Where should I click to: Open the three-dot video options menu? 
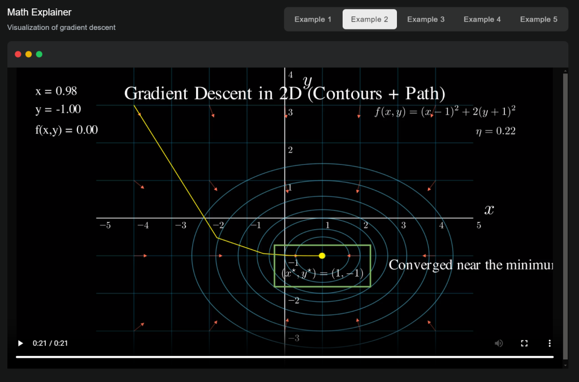[x=550, y=343]
